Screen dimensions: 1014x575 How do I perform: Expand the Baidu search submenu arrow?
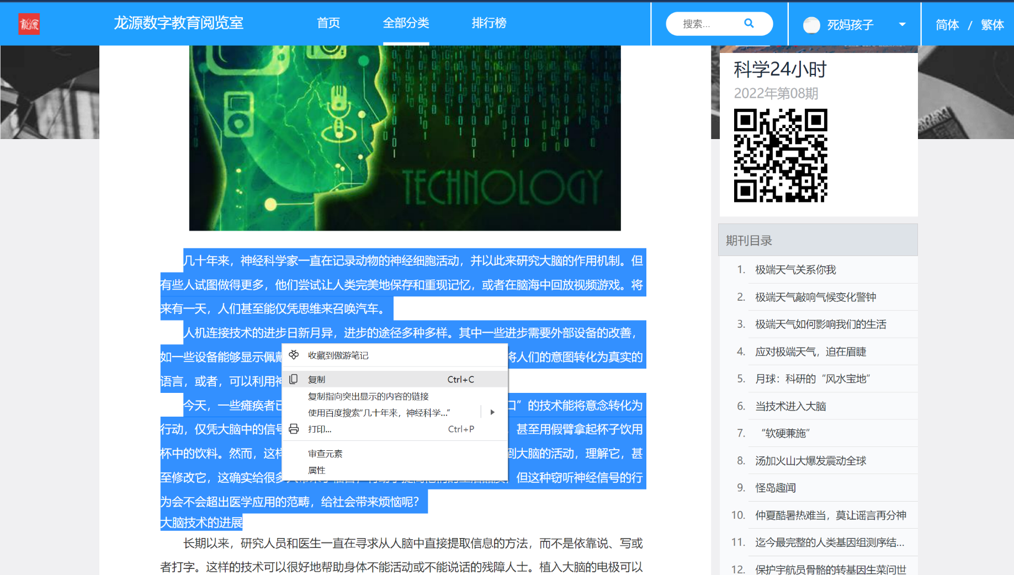[492, 412]
